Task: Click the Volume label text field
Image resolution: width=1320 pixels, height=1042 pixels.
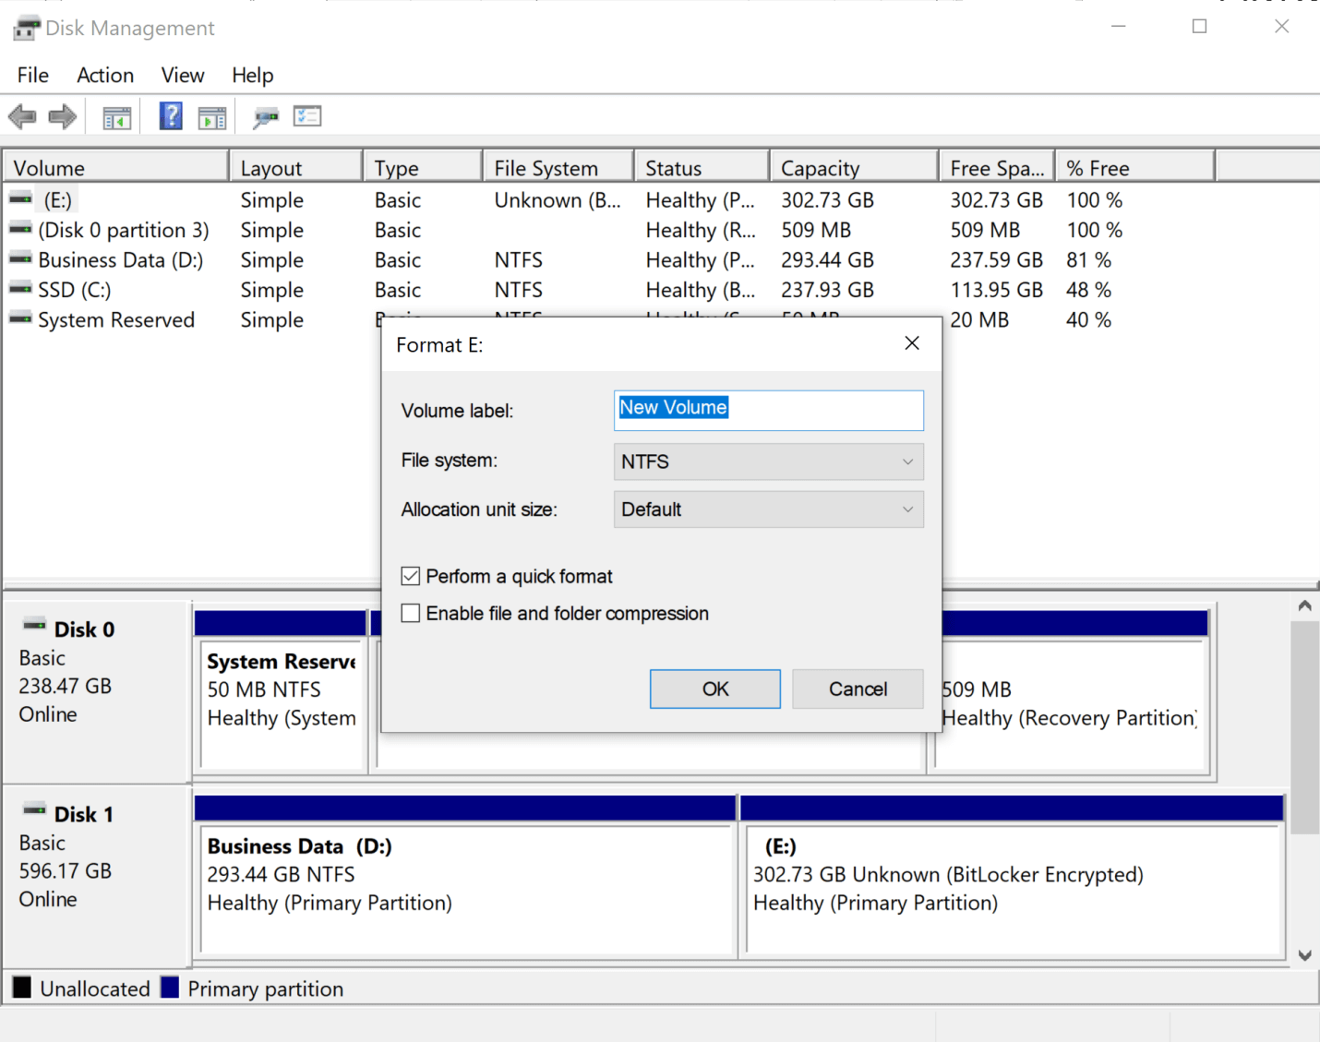Action: pos(768,410)
